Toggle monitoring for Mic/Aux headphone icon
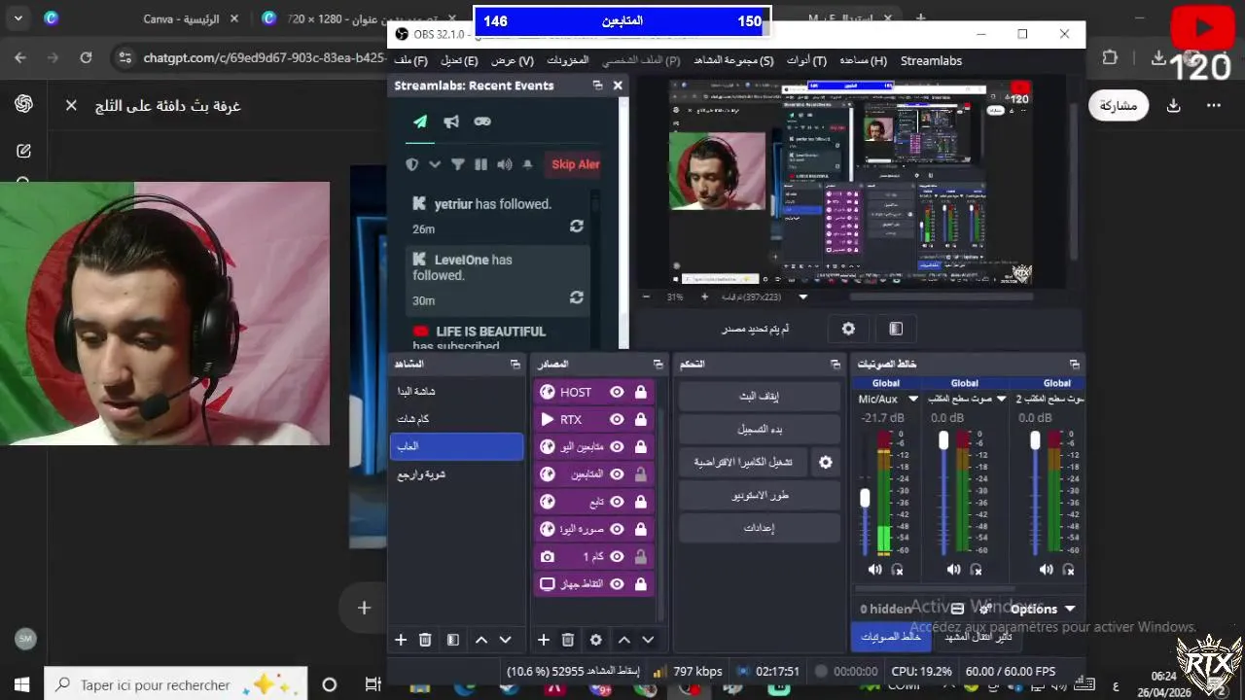Screen dimensions: 1245x700 [898, 570]
